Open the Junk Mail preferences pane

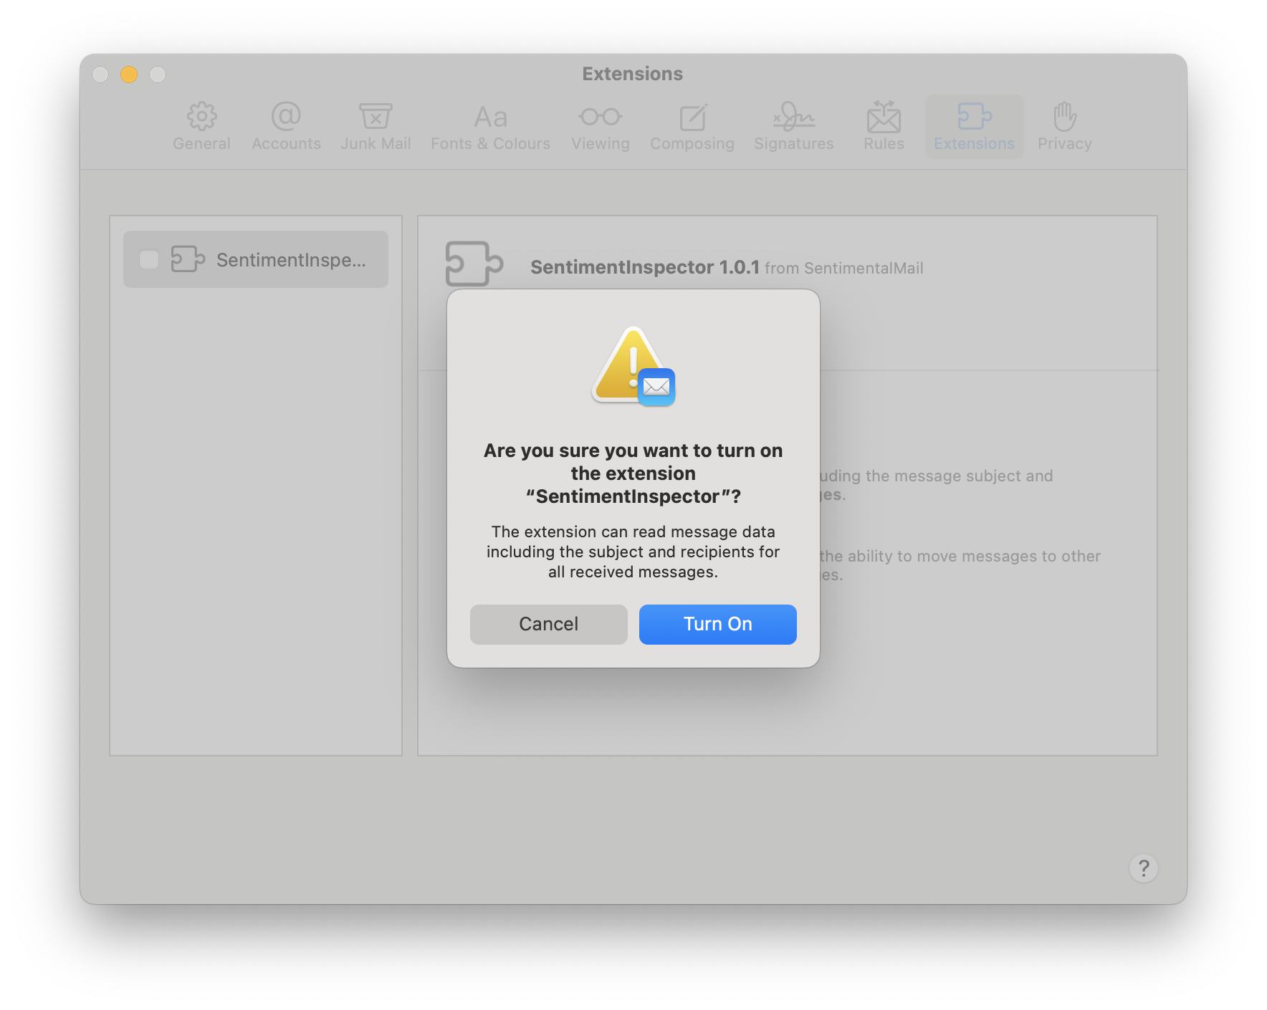tap(376, 127)
